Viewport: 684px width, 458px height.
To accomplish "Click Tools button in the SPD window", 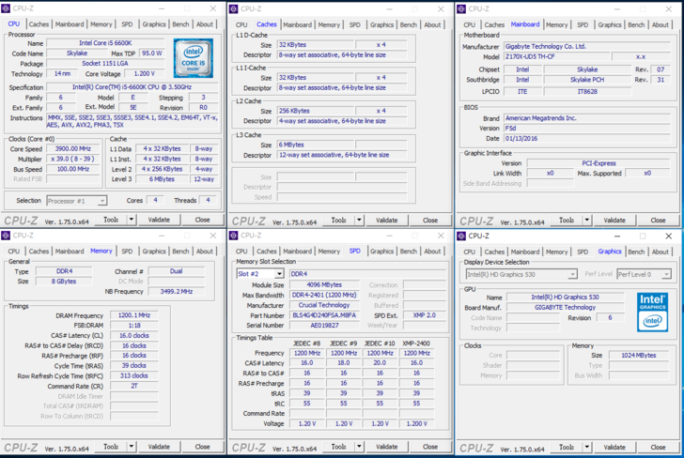I will coord(339,448).
